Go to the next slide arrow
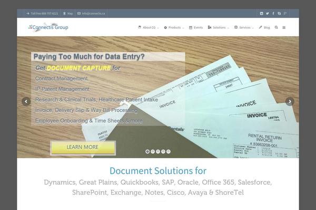The height and width of the screenshot is (210, 316). click(x=290, y=101)
